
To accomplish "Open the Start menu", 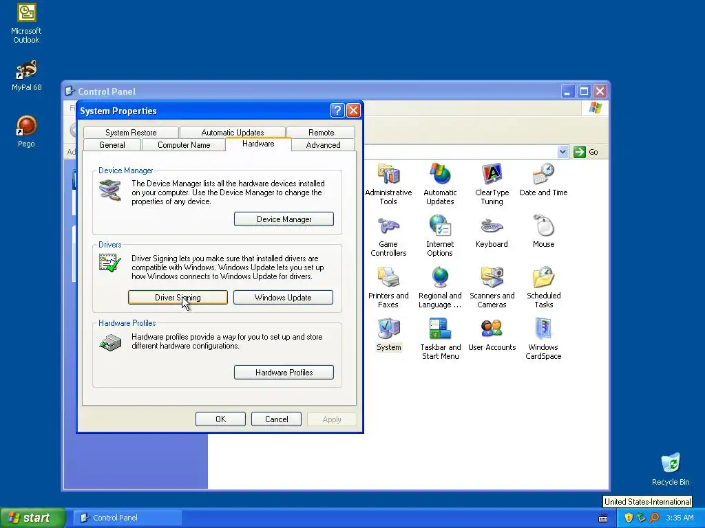I will pos(32,518).
